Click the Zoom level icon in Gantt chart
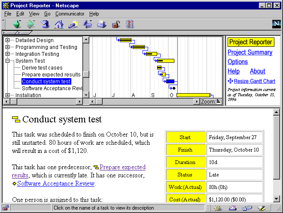The width and height of the screenshot is (283, 213). tap(218, 101)
